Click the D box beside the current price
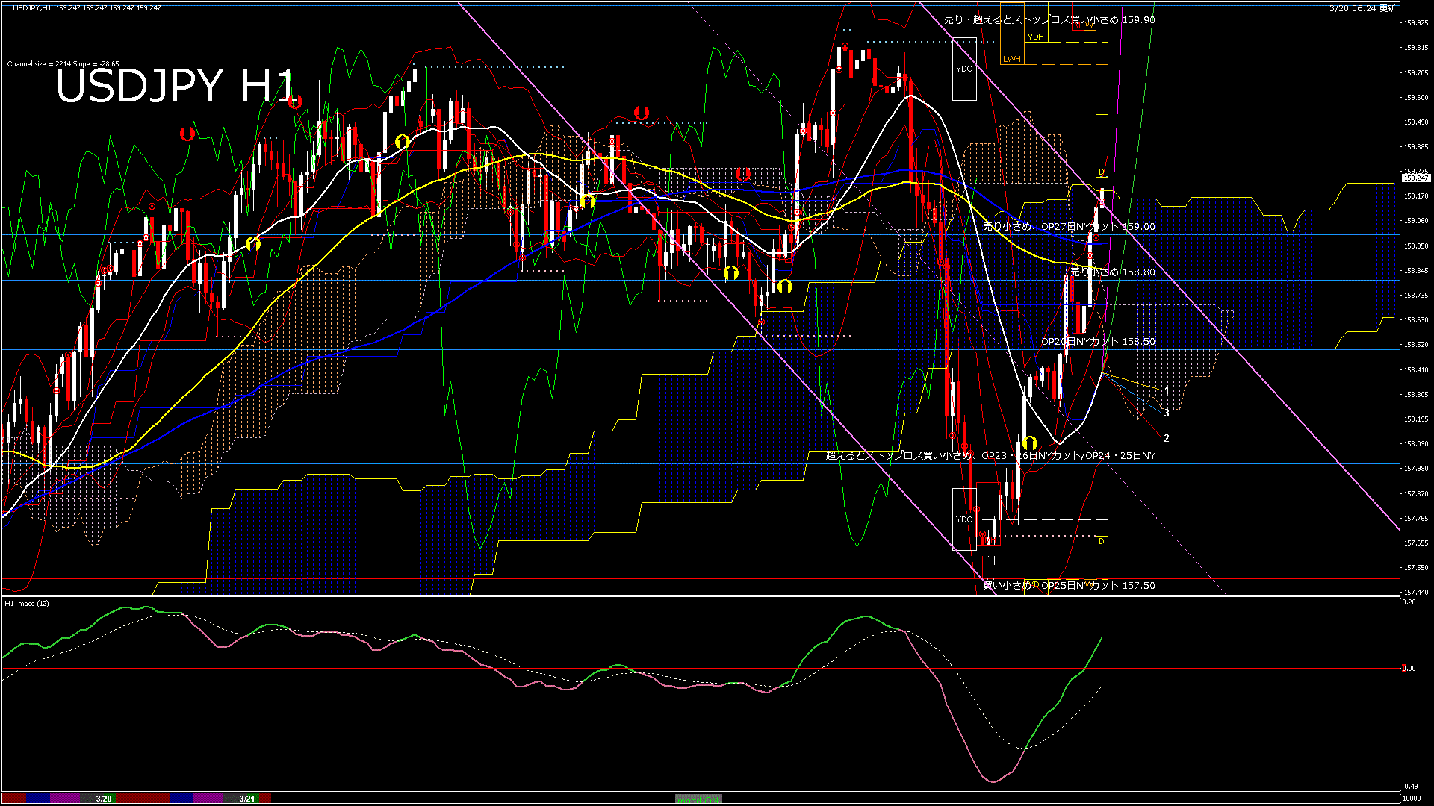The image size is (1434, 806). coord(1101,172)
